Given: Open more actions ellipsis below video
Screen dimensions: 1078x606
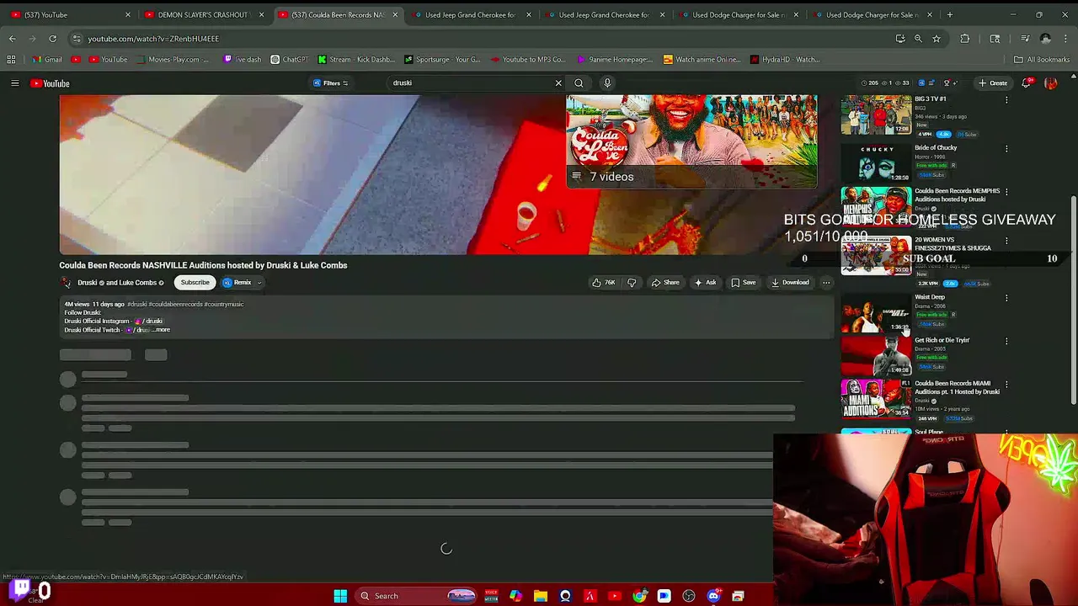Looking at the screenshot, I should [826, 283].
